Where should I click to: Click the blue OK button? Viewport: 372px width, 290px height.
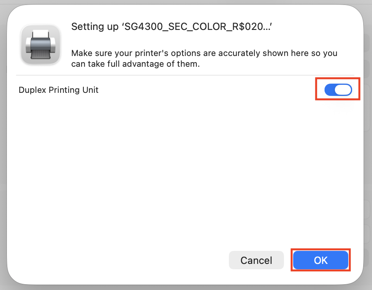(x=321, y=260)
